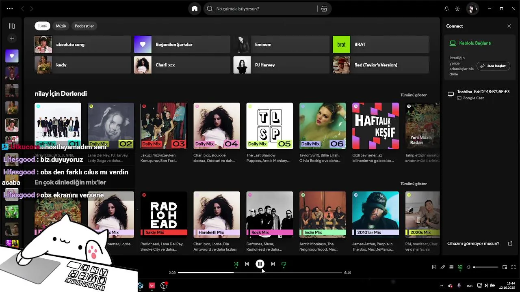Image resolution: width=520 pixels, height=292 pixels.
Task: Show lyrics with the microphone icon
Action: [x=443, y=267]
